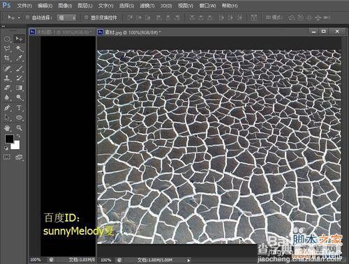This screenshot has width=349, height=264.
Task: Align right edges in options bar
Action: click(177, 17)
